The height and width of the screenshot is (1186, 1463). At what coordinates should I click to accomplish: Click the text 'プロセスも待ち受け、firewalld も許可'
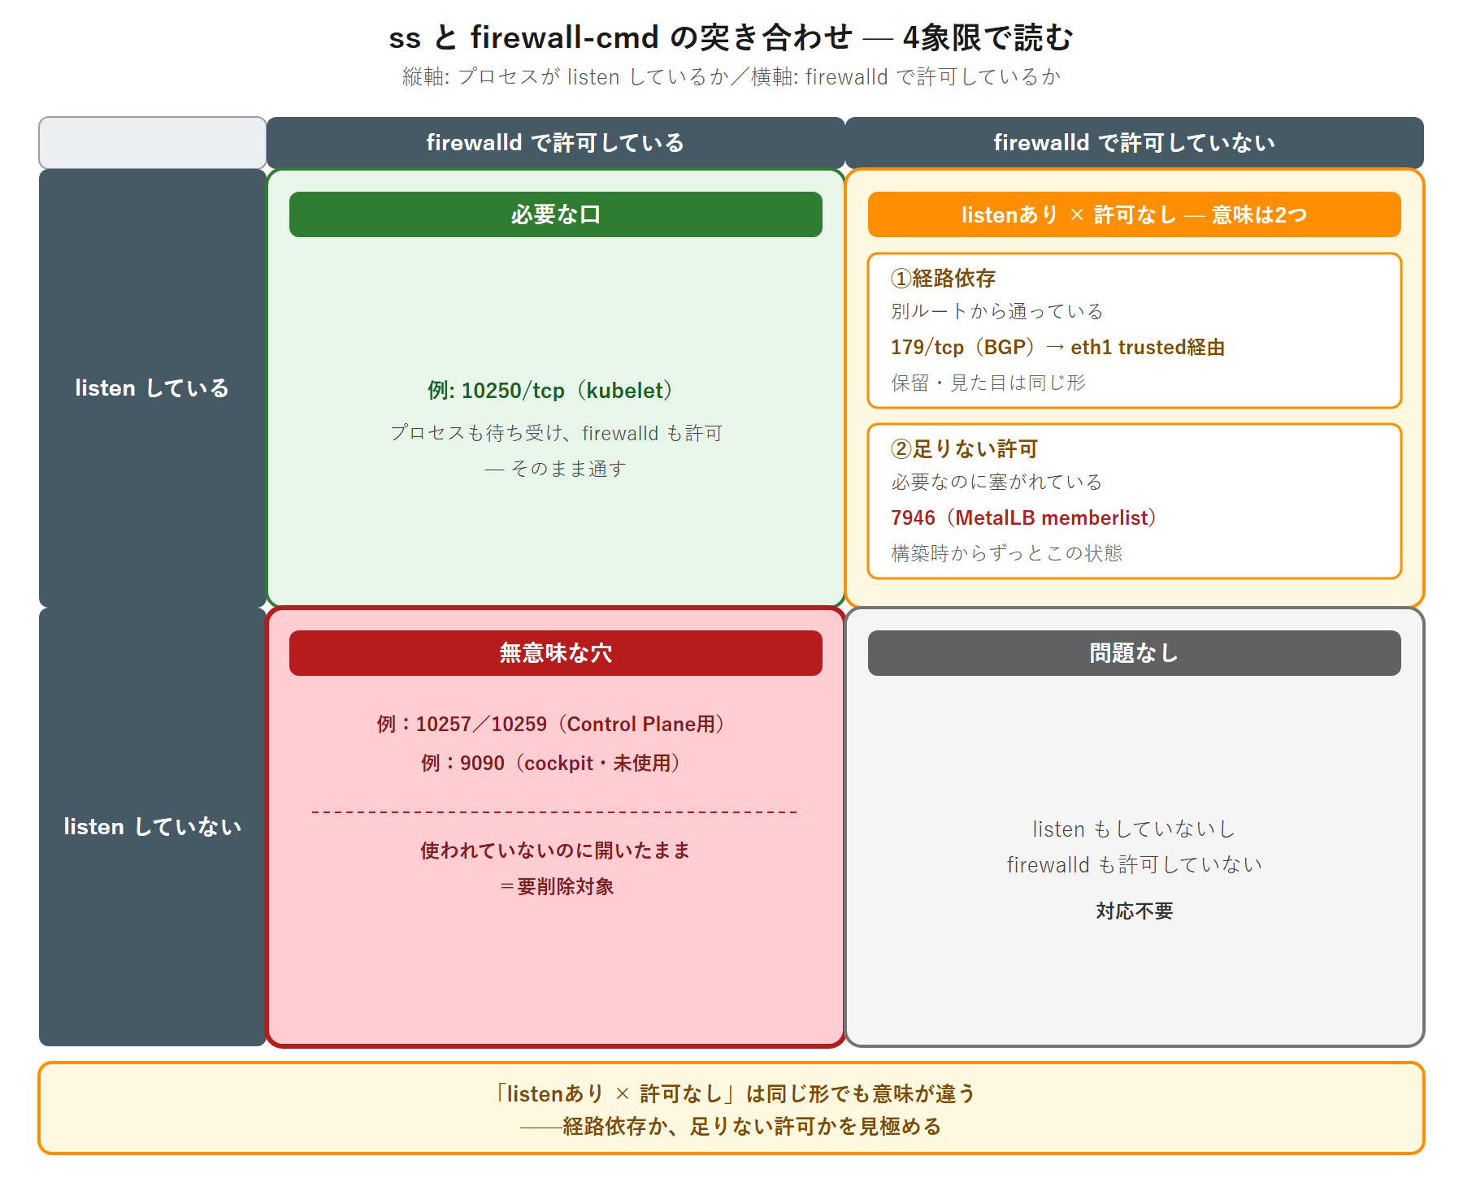tap(556, 433)
